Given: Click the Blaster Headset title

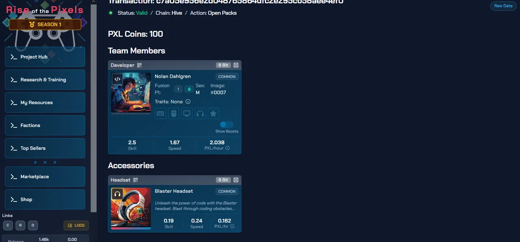Looking at the screenshot, I should [x=174, y=191].
